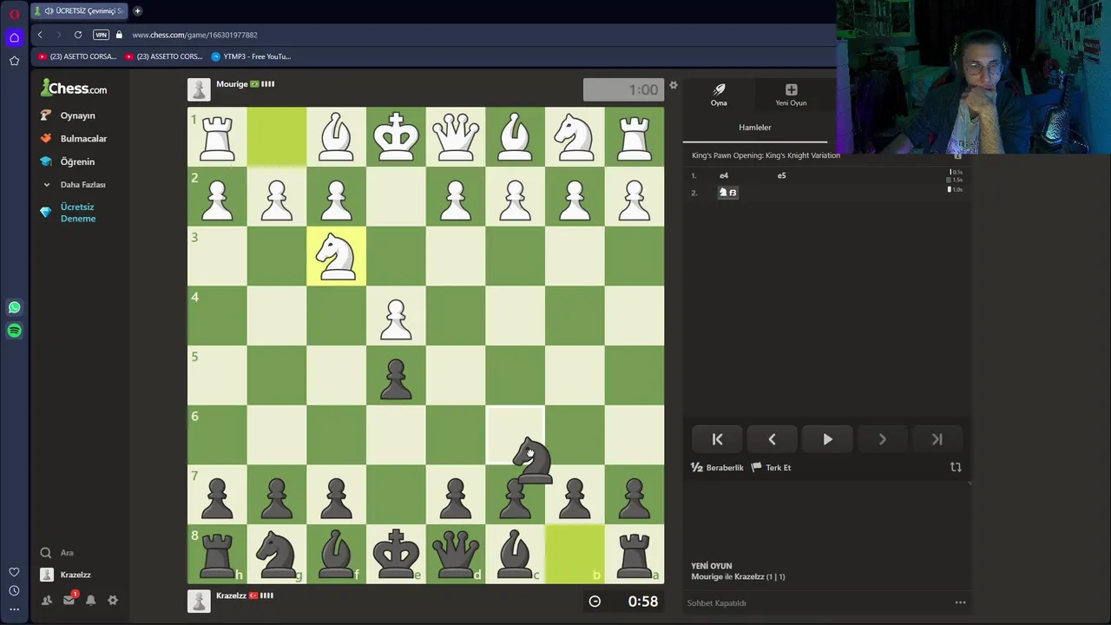Click the black queen piece

[x=456, y=554]
